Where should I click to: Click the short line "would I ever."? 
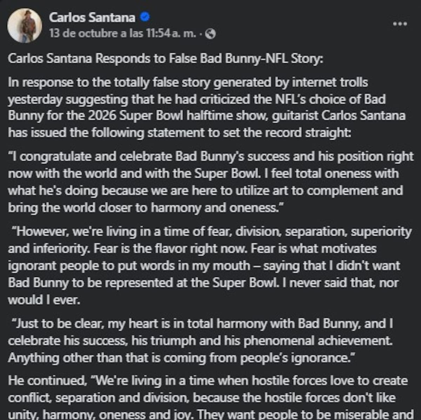pos(44,301)
